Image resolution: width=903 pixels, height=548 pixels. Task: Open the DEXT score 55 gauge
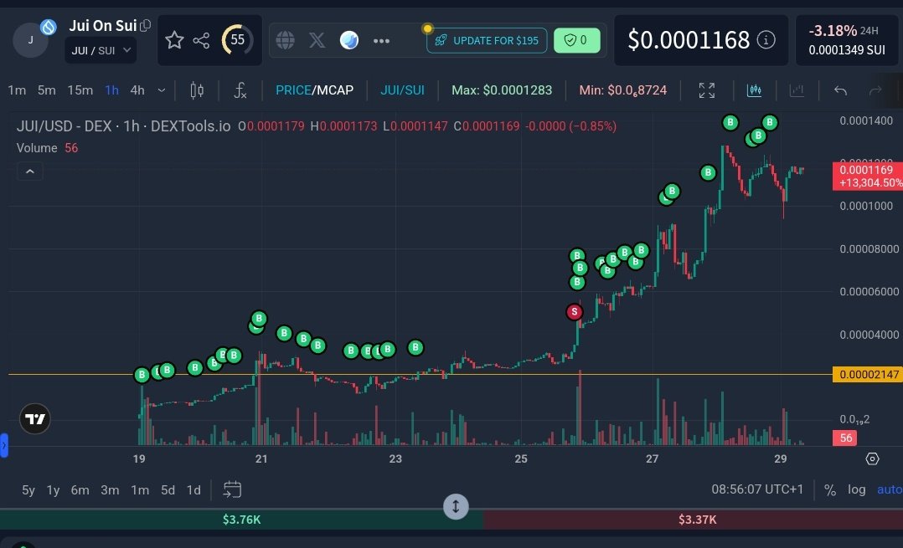coord(237,39)
